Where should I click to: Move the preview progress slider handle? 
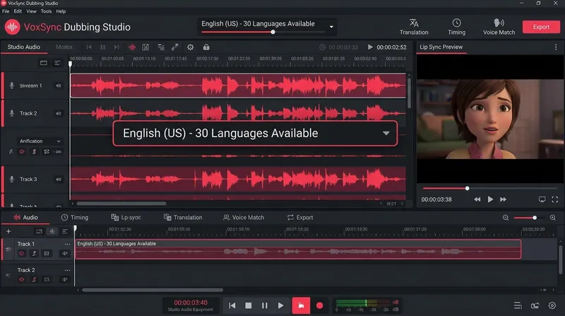coord(467,188)
